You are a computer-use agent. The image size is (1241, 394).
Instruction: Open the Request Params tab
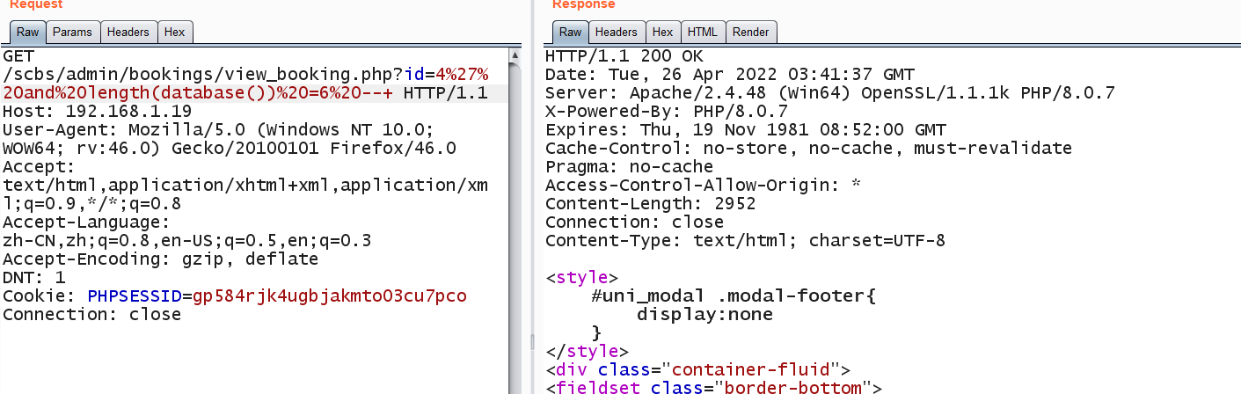[72, 33]
